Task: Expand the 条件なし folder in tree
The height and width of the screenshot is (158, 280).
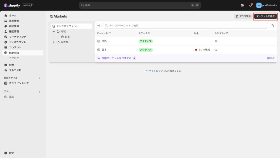Action: (x=54, y=42)
